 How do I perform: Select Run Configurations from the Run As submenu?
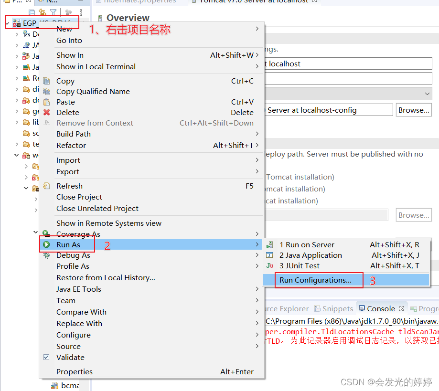click(x=319, y=280)
